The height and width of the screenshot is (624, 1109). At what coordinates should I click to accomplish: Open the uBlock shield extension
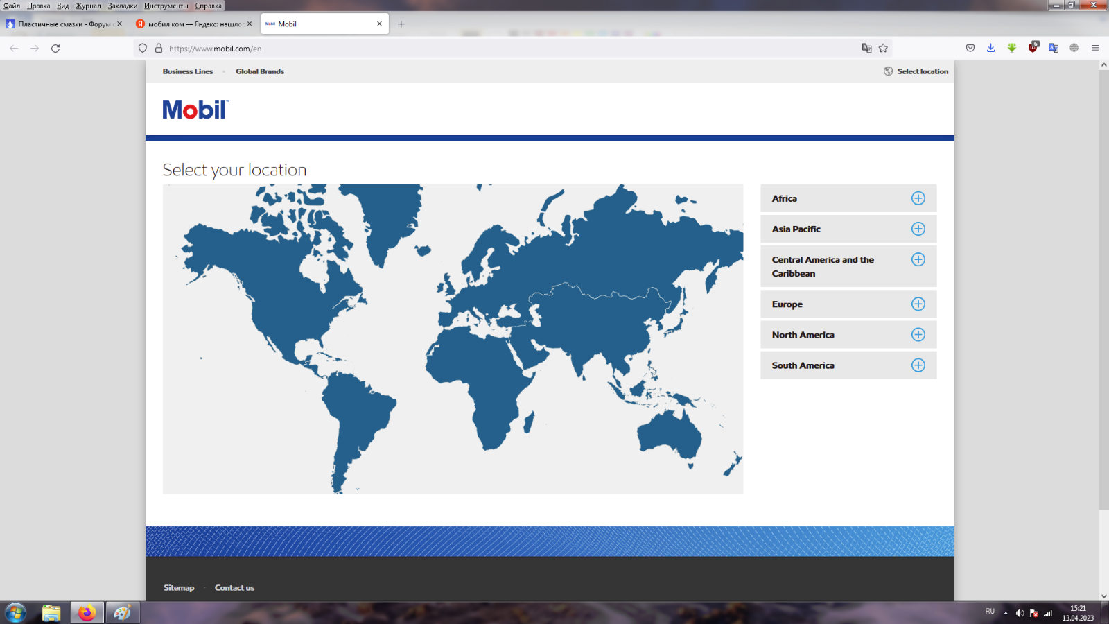click(x=1033, y=47)
